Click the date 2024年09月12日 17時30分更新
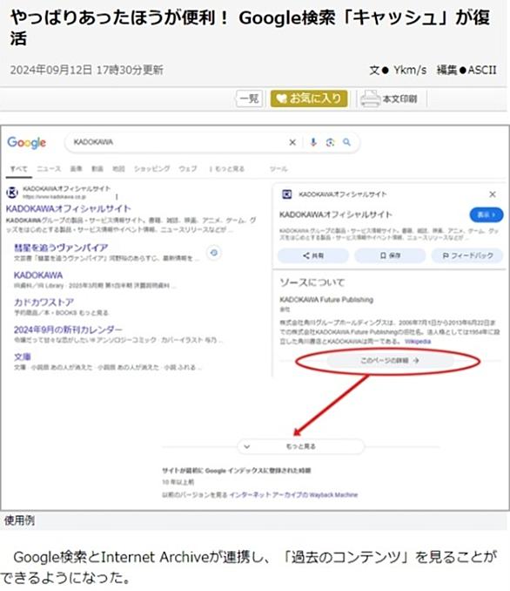 [x=86, y=70]
